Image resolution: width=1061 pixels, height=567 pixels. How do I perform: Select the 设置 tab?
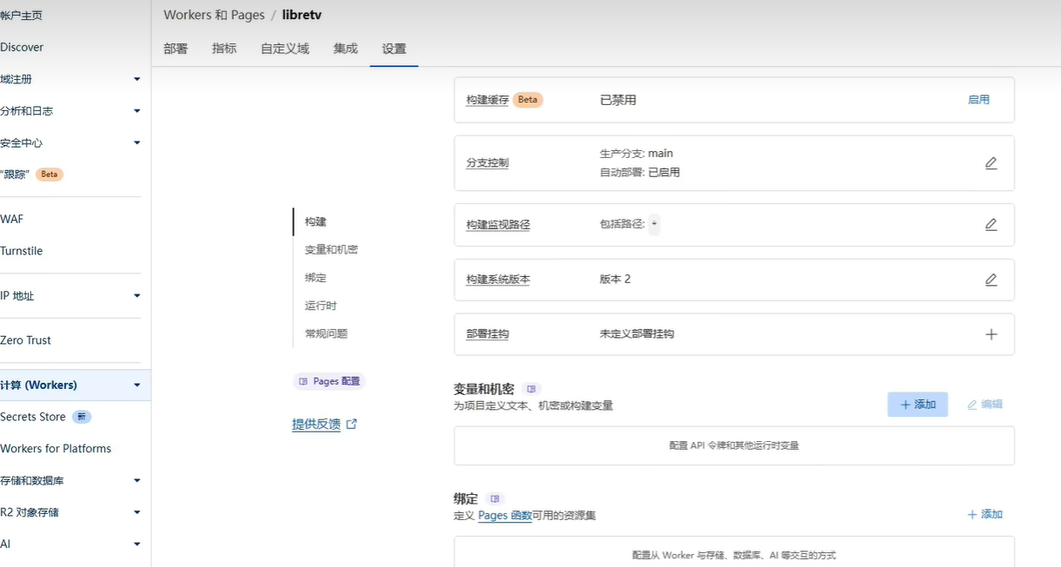point(394,49)
